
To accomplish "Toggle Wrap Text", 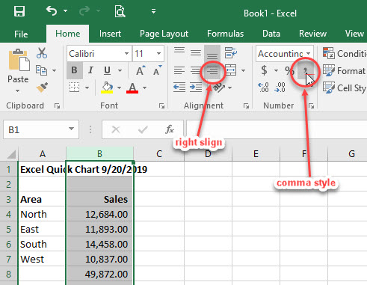I will click(231, 52).
